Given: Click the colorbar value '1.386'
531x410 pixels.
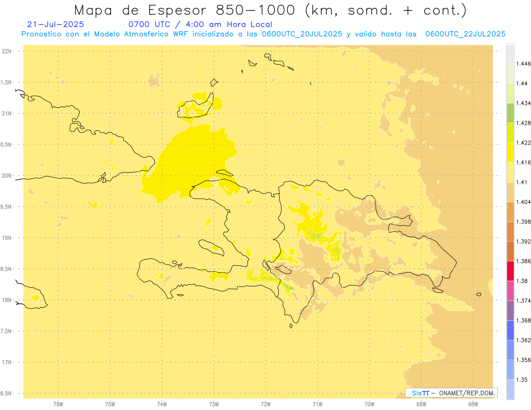Looking at the screenshot, I should pos(524,261).
